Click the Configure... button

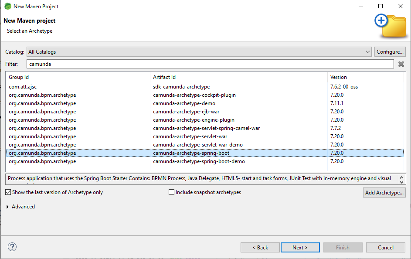[390, 52]
